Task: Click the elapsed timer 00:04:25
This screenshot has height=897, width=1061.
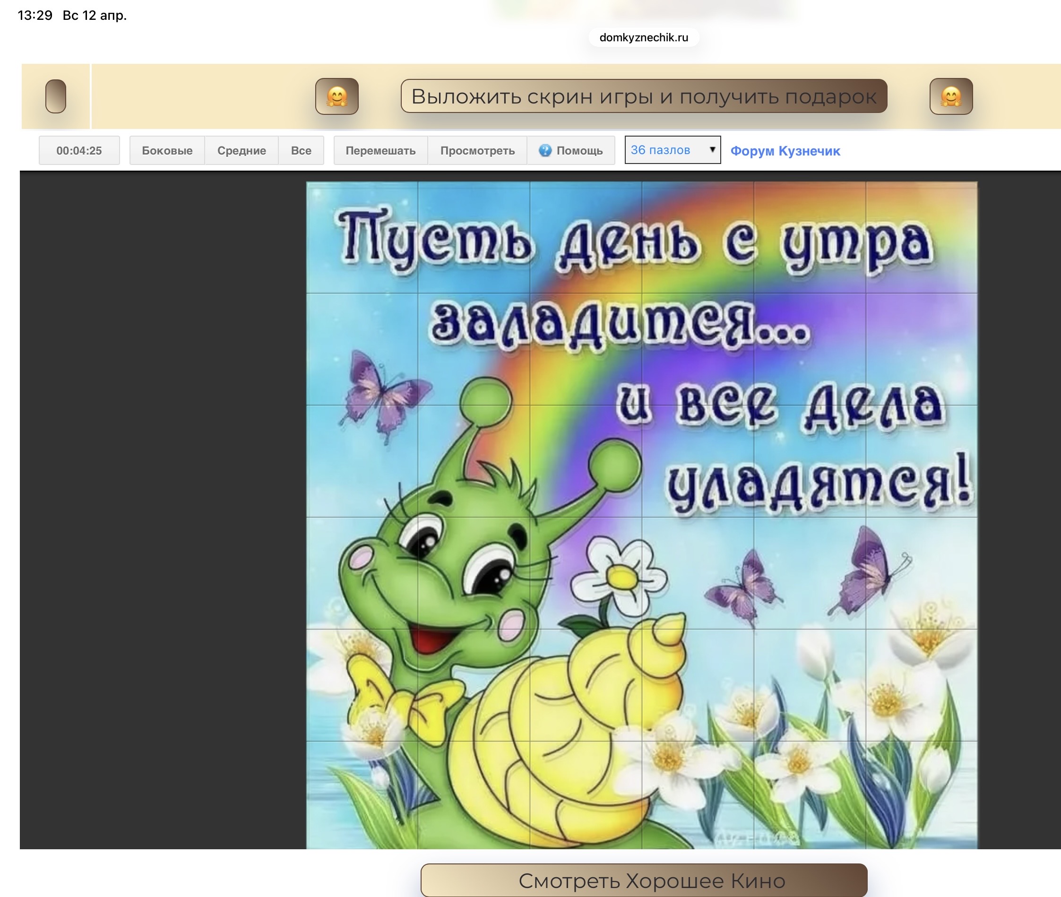Action: coord(79,150)
